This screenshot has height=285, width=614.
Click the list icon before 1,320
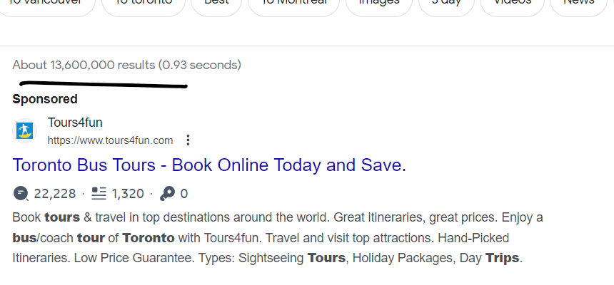tap(99, 194)
